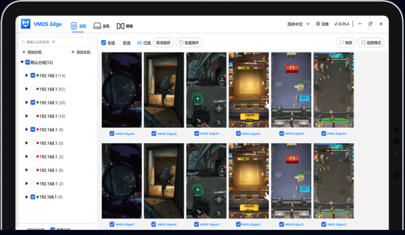Image resolution: width=405 pixels, height=235 pixels.
Task: Click 添加分组 to add a group
Action: (32, 52)
